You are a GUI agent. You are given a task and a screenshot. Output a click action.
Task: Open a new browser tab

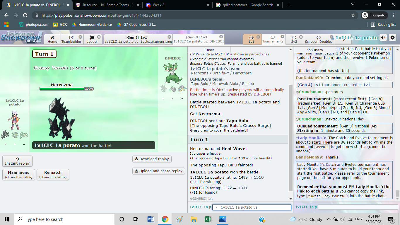point(289,5)
